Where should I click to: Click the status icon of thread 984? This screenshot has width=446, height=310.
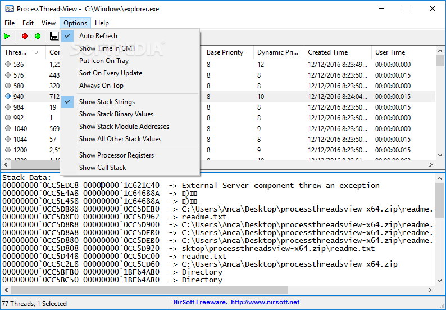8,107
